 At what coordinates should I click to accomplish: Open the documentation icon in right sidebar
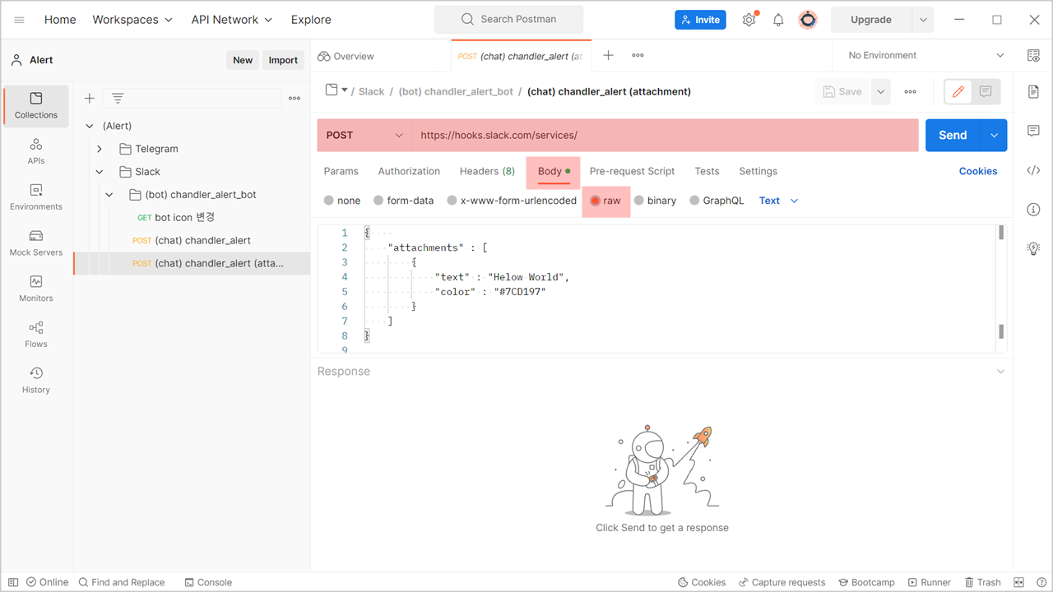pyautogui.click(x=1034, y=91)
